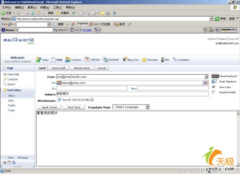Open the 查看(V) menu
Screen dimensions: 240x174
click(x=32, y=7)
